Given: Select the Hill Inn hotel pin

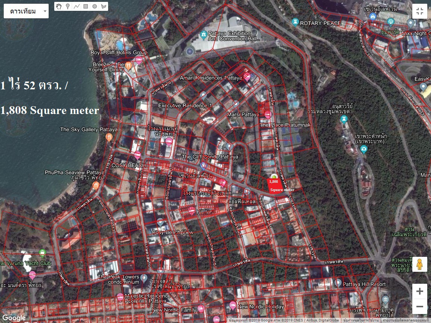Looking at the screenshot, I should pos(192,211).
